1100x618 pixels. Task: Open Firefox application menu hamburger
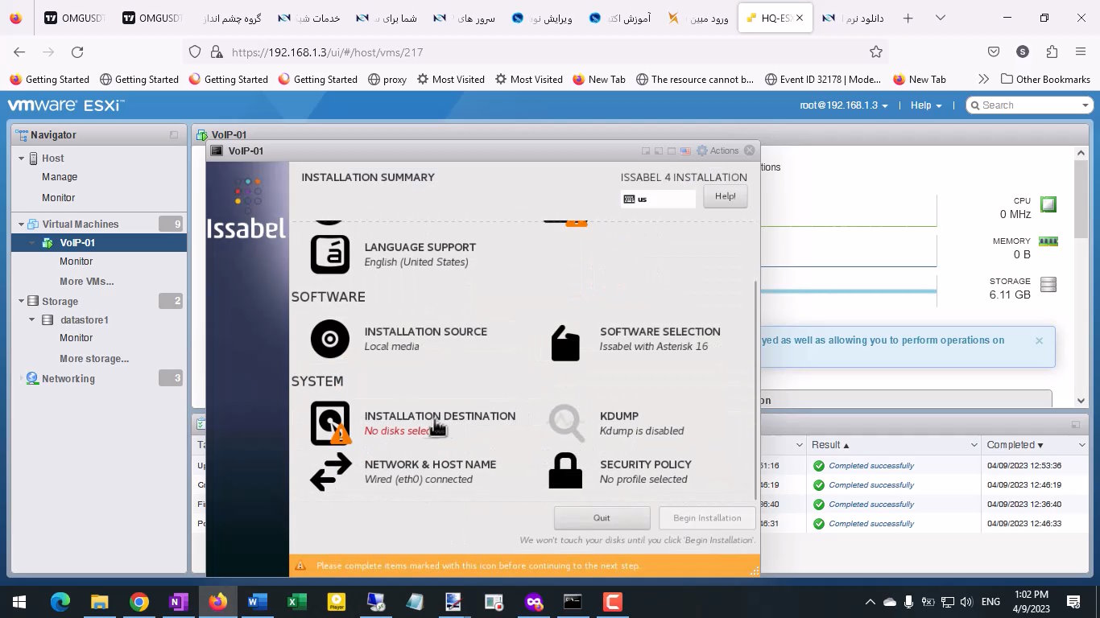tap(1081, 51)
